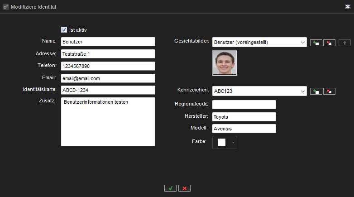This screenshot has height=197, width=354.
Task: Expand the Kennzeichen dropdown
Action: tap(302, 91)
